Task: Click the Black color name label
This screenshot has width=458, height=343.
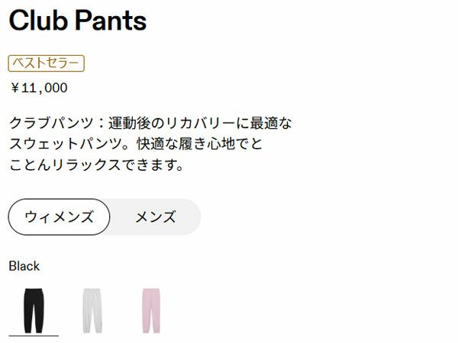Action: coord(24,266)
